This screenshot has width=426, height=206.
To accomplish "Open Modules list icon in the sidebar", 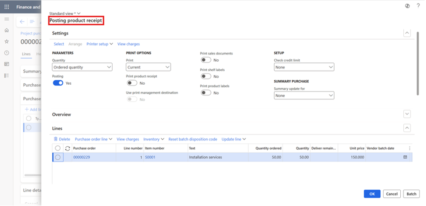I will click(x=7, y=76).
